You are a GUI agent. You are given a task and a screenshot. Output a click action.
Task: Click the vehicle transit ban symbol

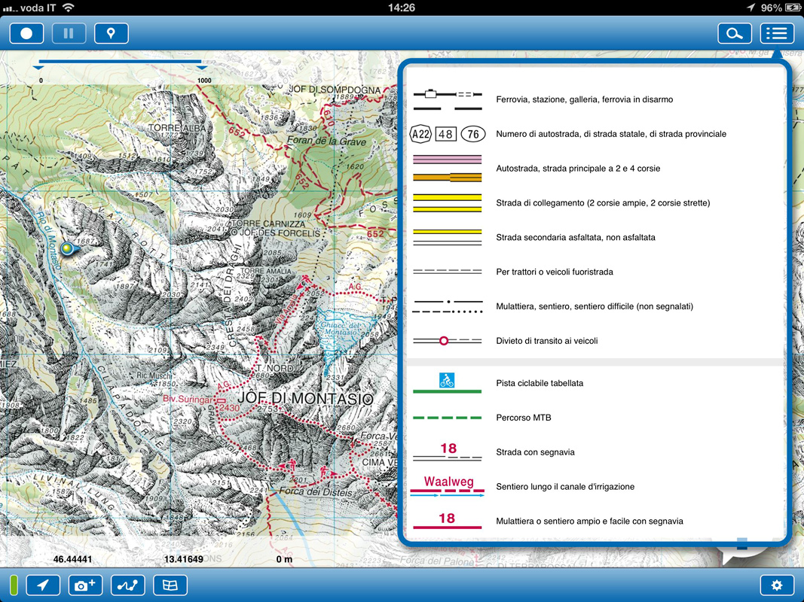[447, 341]
